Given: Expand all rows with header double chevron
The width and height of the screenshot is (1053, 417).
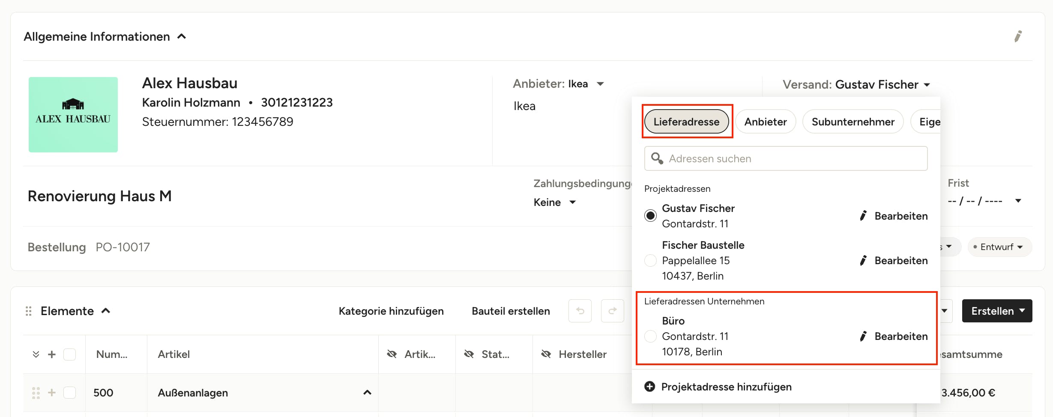Looking at the screenshot, I should point(36,354).
